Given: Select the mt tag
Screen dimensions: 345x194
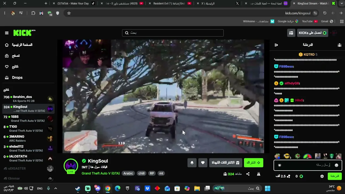Looking at the screenshot, I should 161,174.
